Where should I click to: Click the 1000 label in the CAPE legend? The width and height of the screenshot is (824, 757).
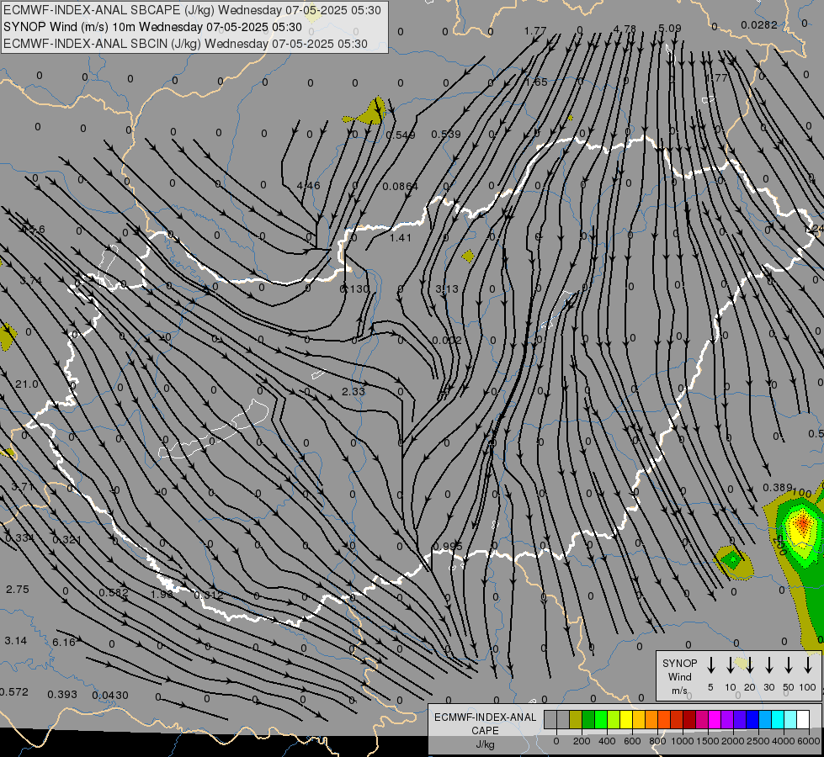point(682,741)
